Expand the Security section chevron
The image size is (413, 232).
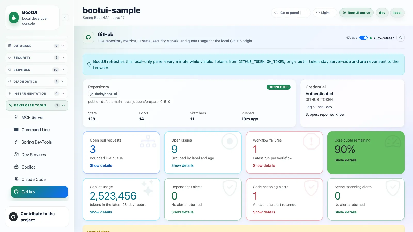(63, 58)
